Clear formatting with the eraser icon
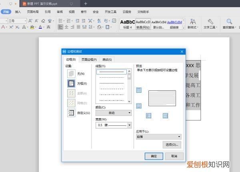The image size is (240, 172). 43,21
